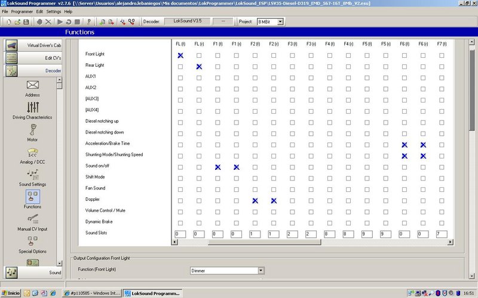Check Volume Control / Mute for F5 (r)
478x298 pixels.
click(x=385, y=212)
